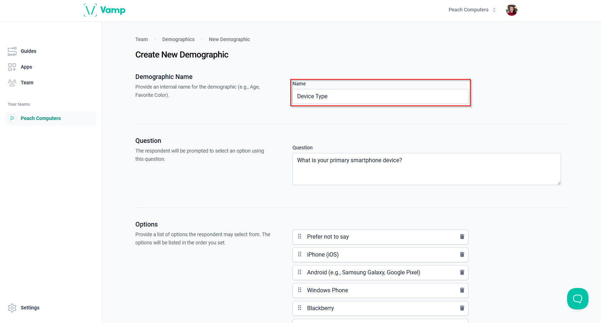The height and width of the screenshot is (323, 601).
Task: Grab the drag handle for the Android option
Action: (x=300, y=272)
